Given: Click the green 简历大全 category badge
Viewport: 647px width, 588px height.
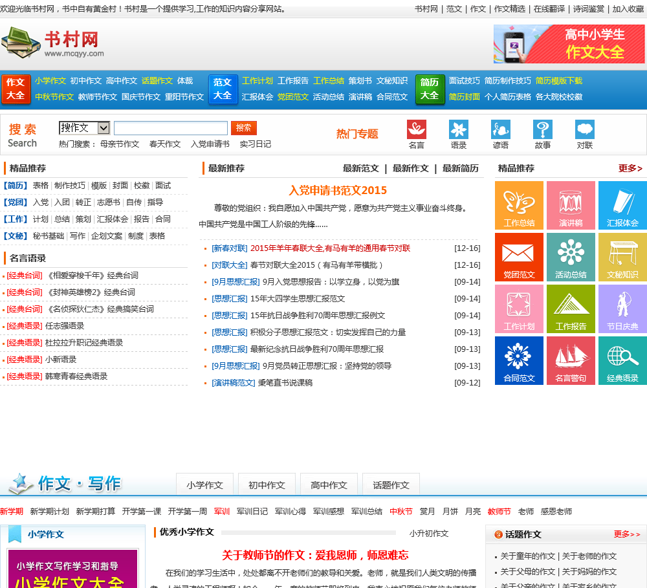Looking at the screenshot, I should 430,89.
